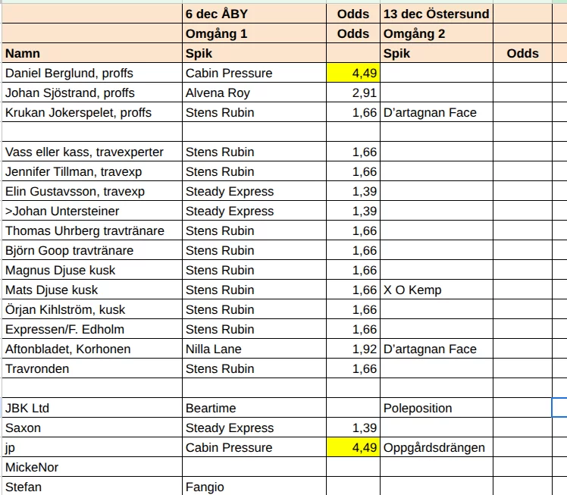Select the odds cell showing 1,92

point(364,349)
